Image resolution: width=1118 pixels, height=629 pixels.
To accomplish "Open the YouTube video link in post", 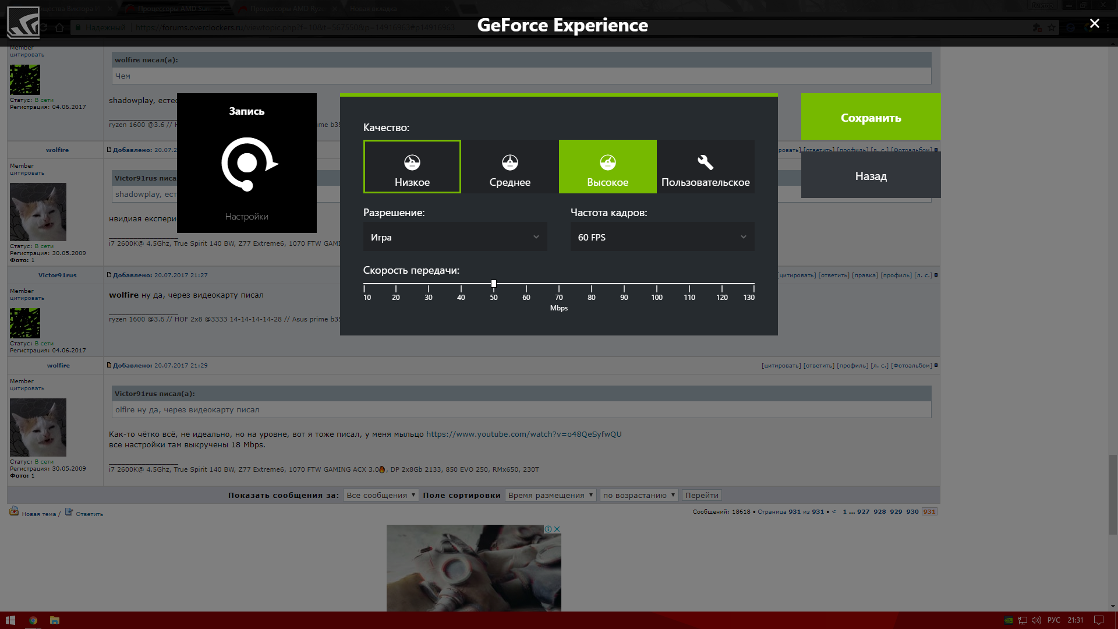I will coord(523,434).
